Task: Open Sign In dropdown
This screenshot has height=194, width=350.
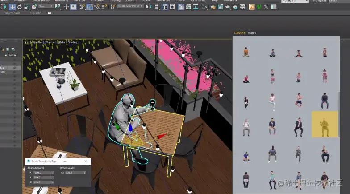Action: pyautogui.click(x=295, y=1)
